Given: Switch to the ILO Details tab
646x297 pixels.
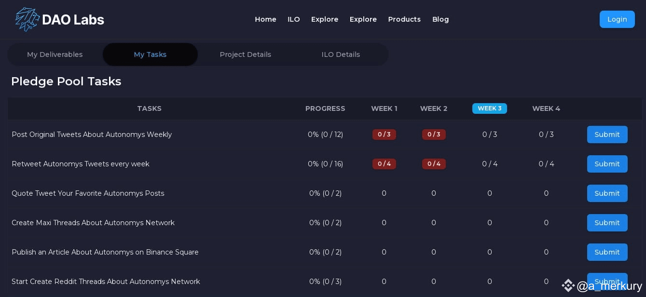Looking at the screenshot, I should [341, 54].
